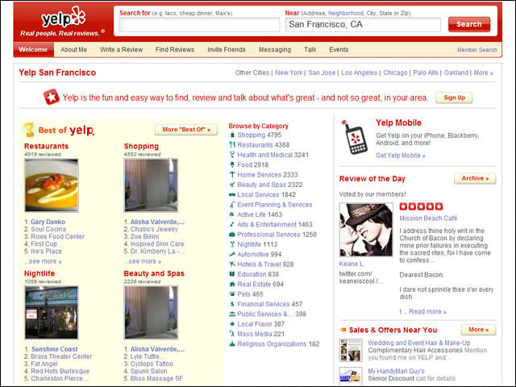Click the Restaurants fork and knife icon
This screenshot has width=516, height=387.
232,145
